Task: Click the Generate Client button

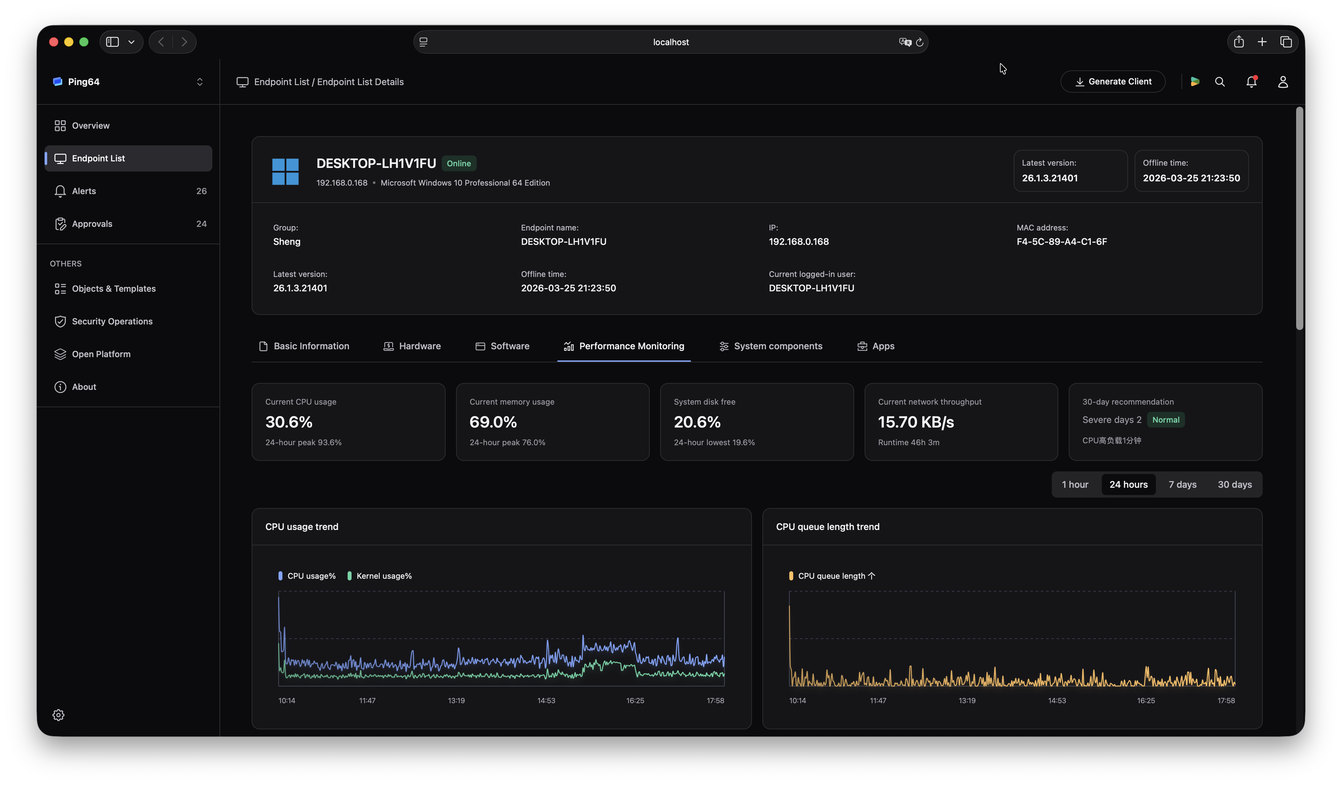Action: pos(1112,81)
